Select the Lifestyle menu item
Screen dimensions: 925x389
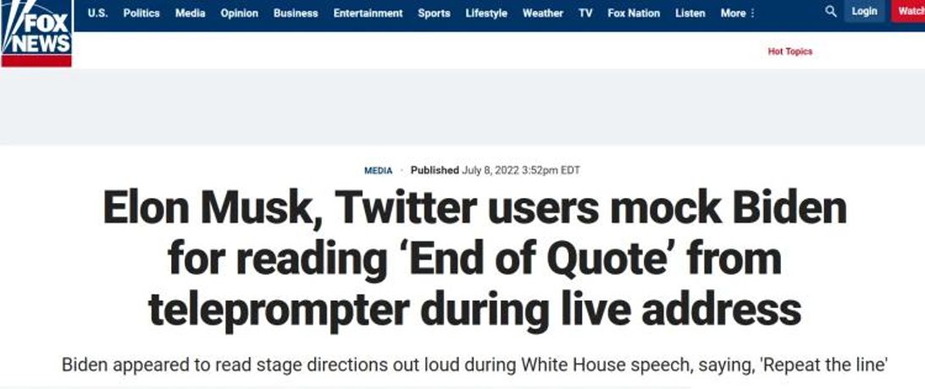[486, 14]
